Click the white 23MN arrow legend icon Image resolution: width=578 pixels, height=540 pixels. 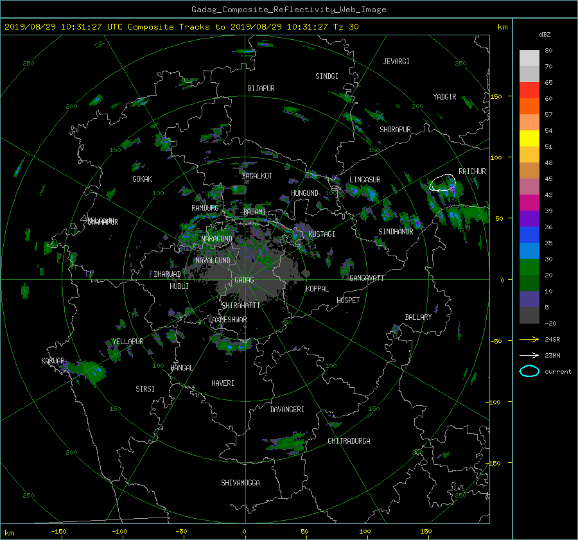[x=529, y=355]
